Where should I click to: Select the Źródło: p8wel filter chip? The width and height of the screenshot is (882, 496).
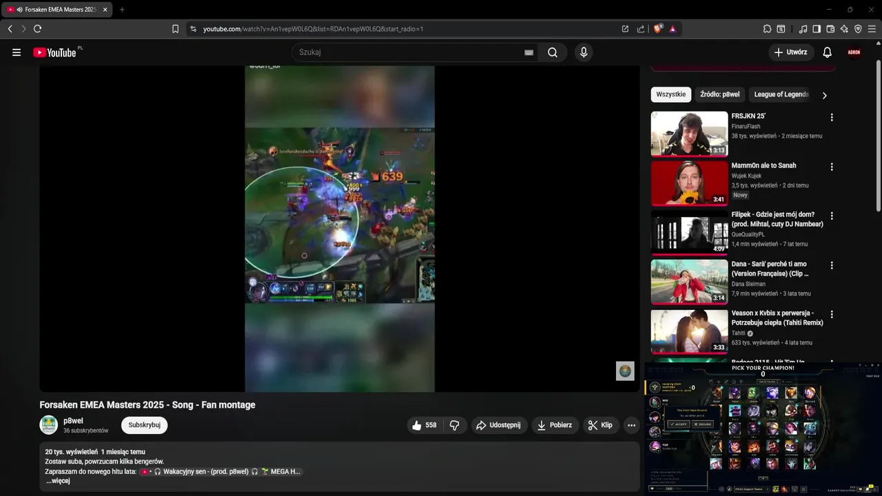click(720, 94)
